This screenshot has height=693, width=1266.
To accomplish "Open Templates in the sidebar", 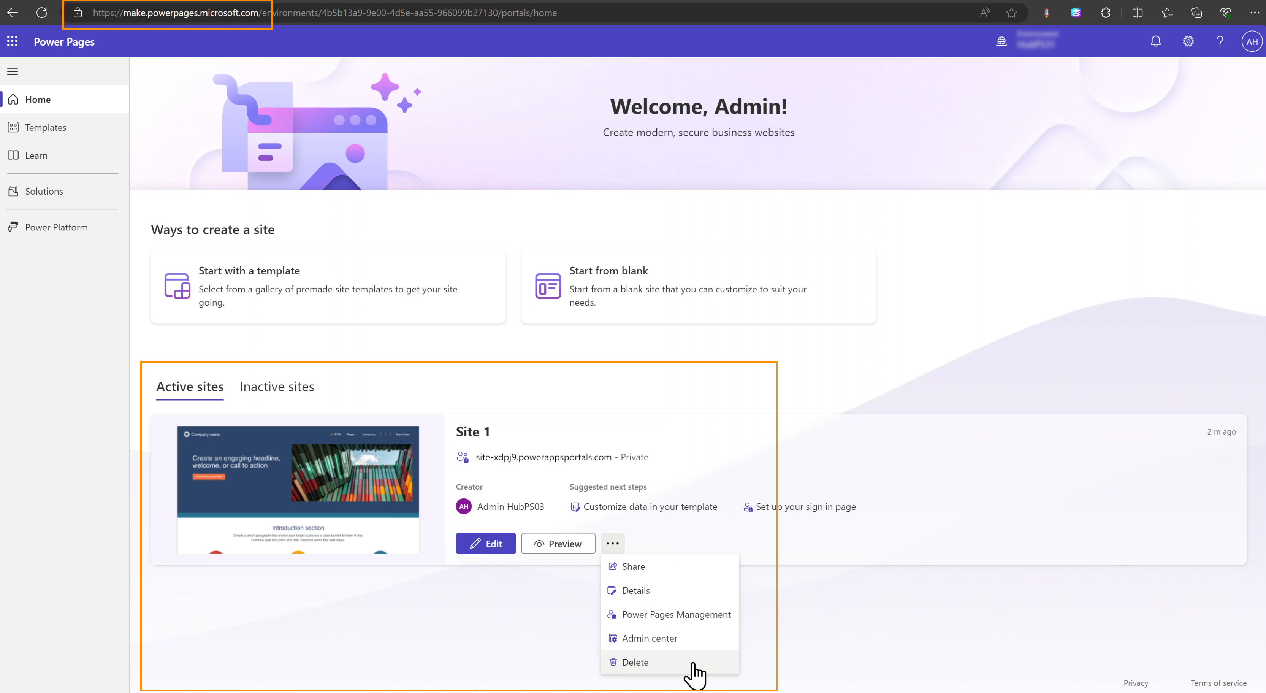I will [45, 127].
